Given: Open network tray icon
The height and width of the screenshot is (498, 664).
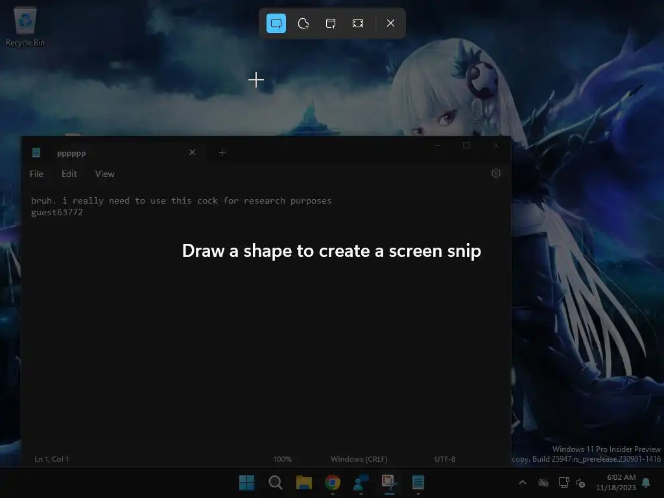Looking at the screenshot, I should pos(563,482).
